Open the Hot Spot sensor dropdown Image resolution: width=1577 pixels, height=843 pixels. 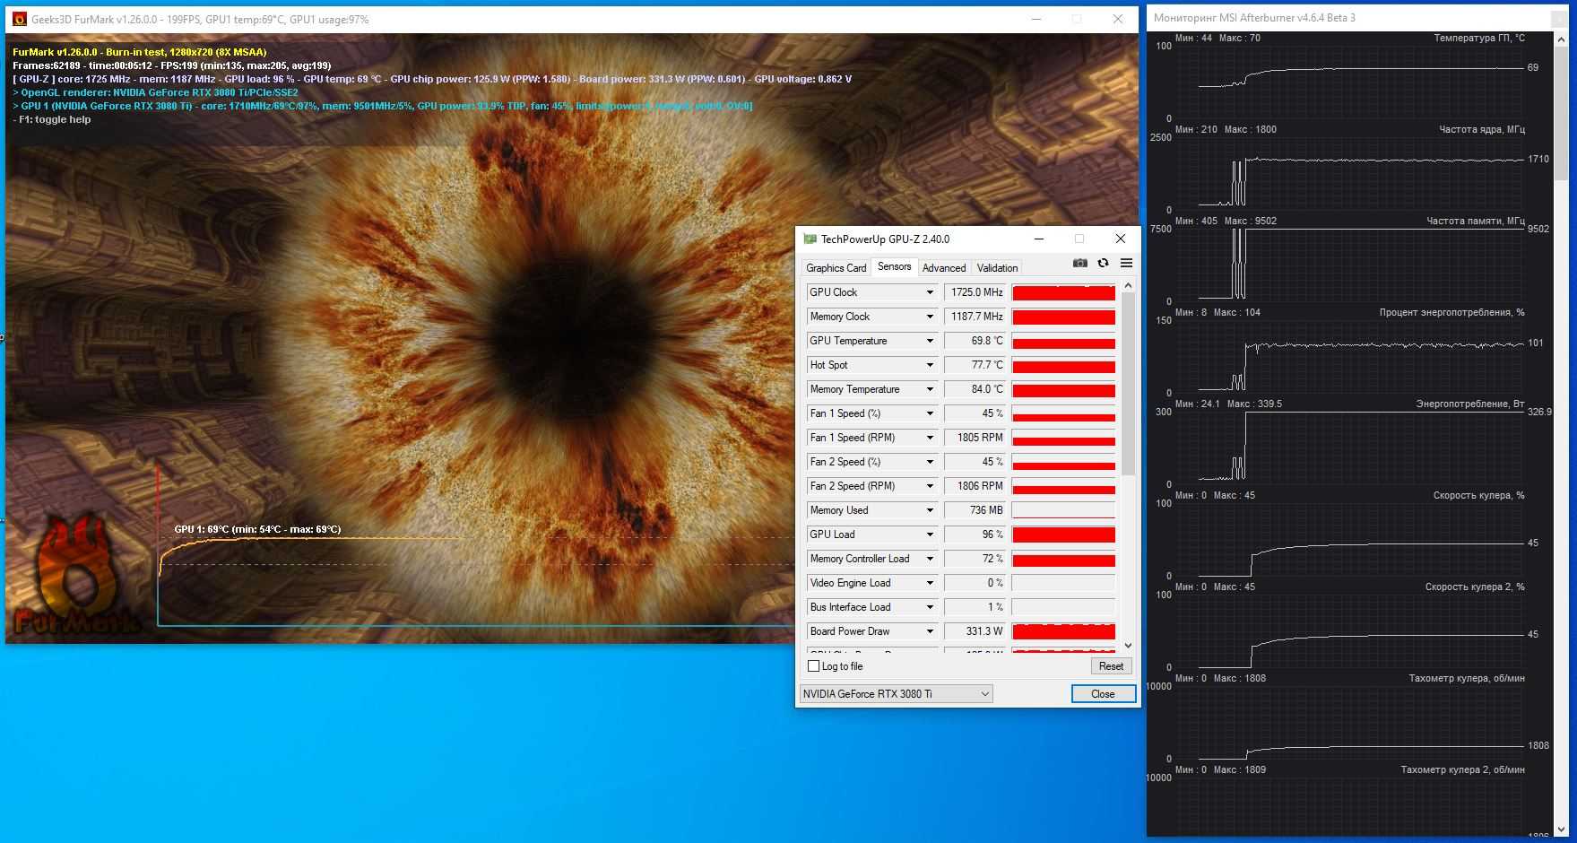(930, 365)
